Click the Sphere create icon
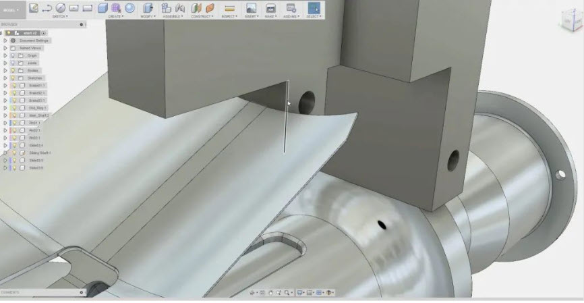 [x=129, y=8]
